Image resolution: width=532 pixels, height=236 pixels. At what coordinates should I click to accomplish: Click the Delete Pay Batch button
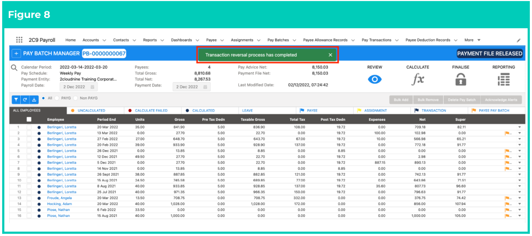(462, 100)
